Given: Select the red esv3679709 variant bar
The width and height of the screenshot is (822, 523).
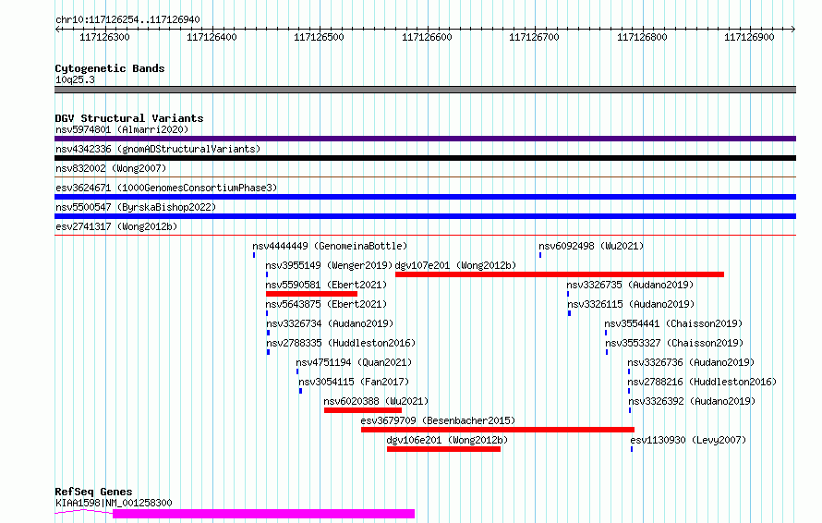Looking at the screenshot, I should [498, 430].
